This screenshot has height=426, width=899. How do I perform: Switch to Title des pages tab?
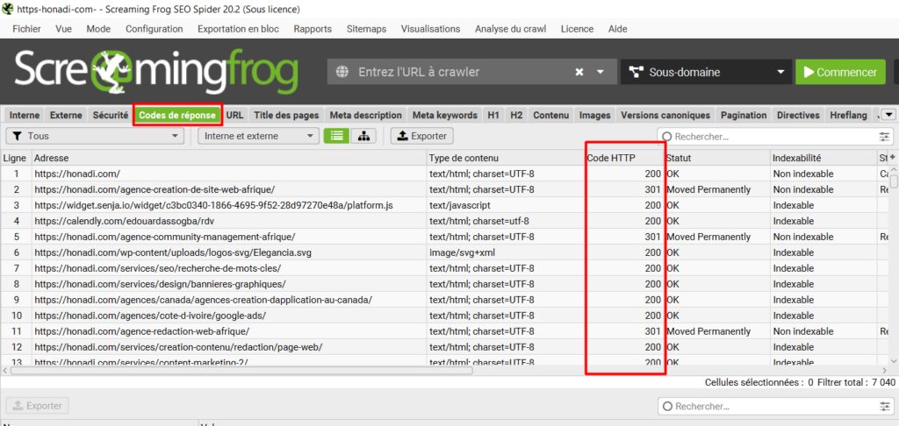[286, 115]
